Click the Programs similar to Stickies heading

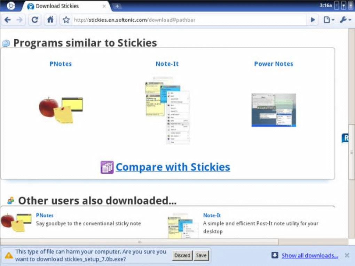pyautogui.click(x=85, y=43)
